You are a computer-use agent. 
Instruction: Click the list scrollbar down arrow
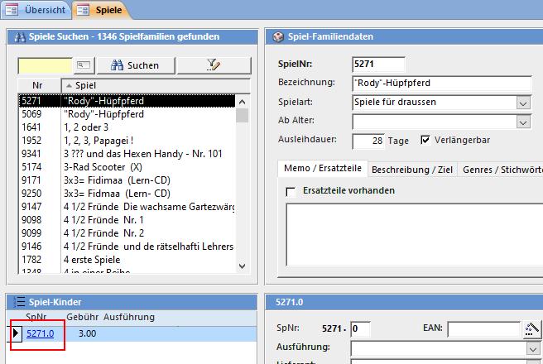[242, 266]
